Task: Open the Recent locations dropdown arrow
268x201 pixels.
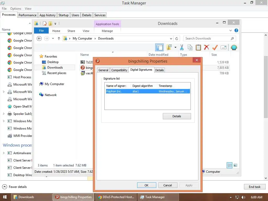Action: [53, 38]
